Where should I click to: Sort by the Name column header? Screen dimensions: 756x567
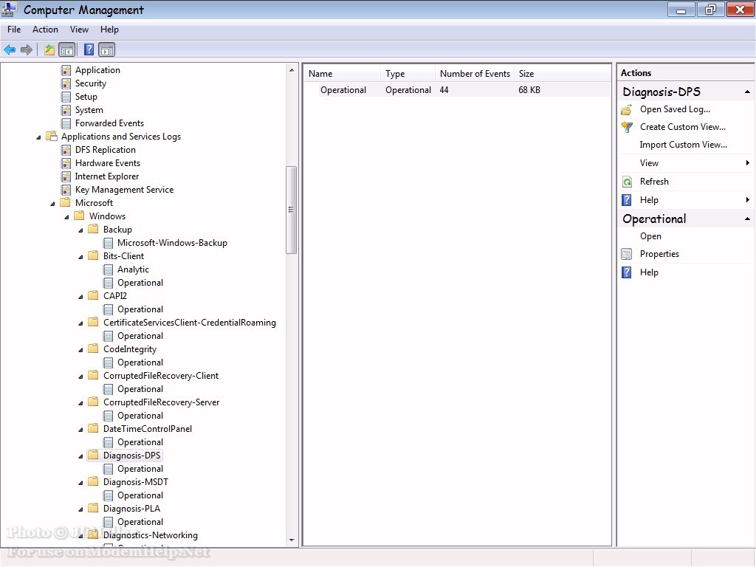343,74
